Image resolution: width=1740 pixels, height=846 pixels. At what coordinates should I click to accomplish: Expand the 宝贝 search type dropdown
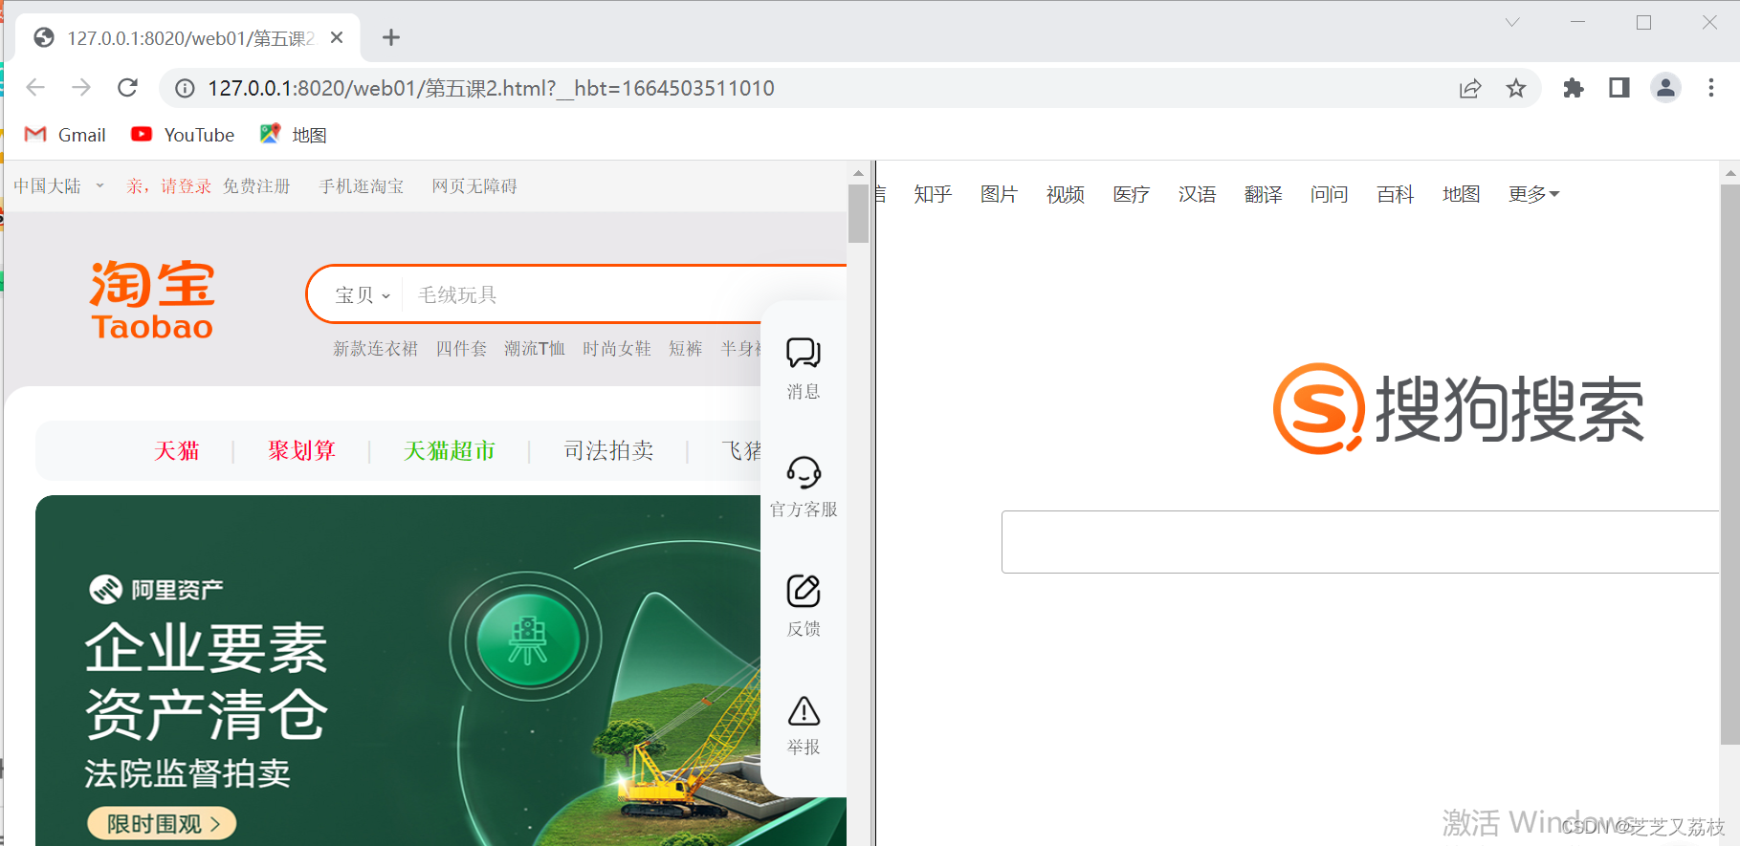click(x=363, y=295)
